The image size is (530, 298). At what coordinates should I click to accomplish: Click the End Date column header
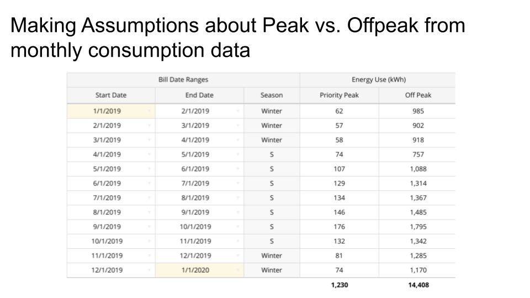[x=199, y=95]
